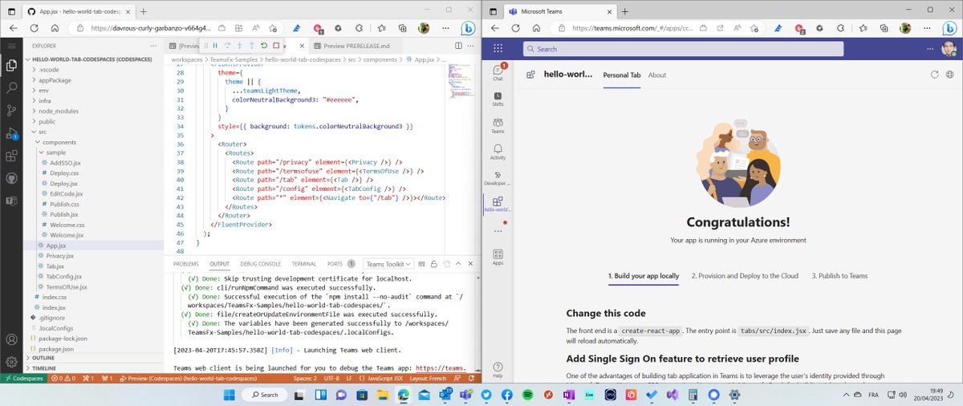Open the VS Code hamburger menu
This screenshot has width=963, height=406.
(12, 45)
